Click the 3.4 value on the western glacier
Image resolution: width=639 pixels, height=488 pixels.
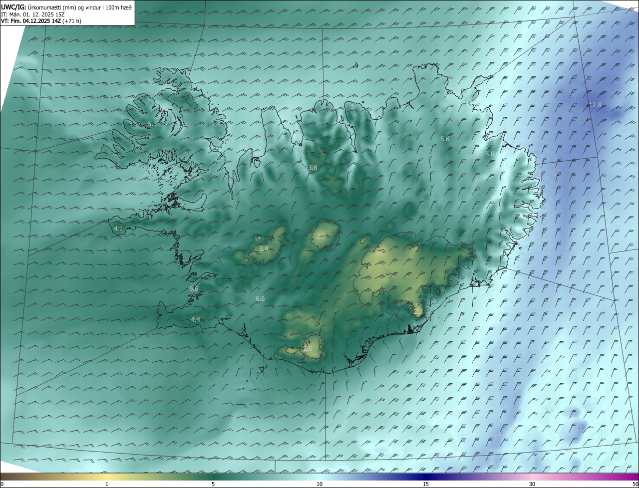264,248
